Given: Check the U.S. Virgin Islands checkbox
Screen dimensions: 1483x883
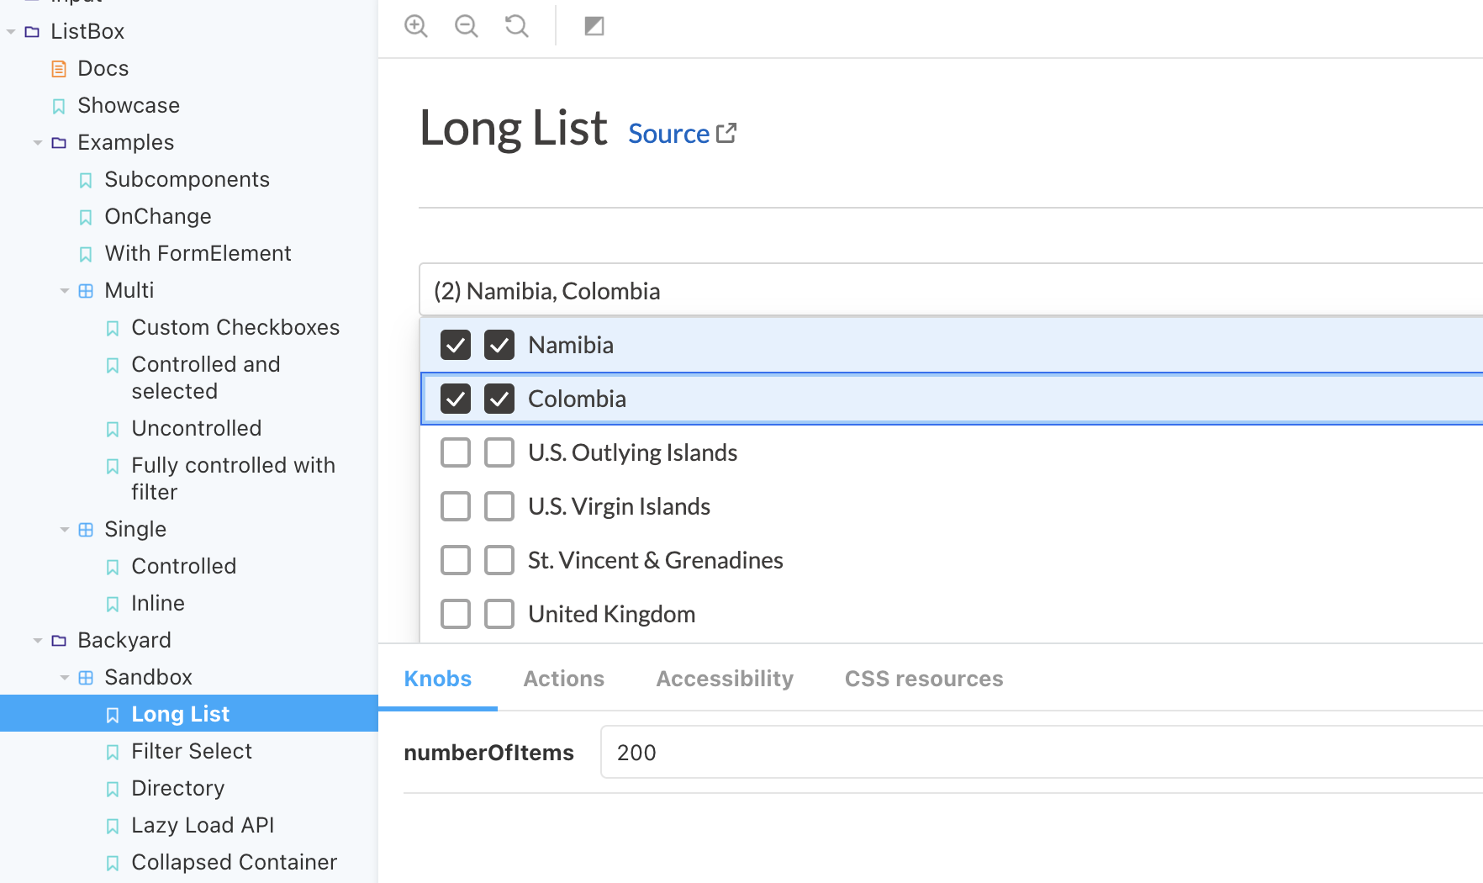Looking at the screenshot, I should coord(455,505).
